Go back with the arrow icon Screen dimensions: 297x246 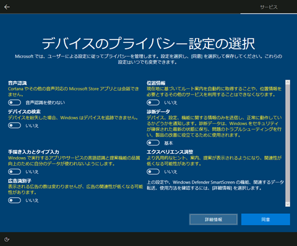[7, 7]
